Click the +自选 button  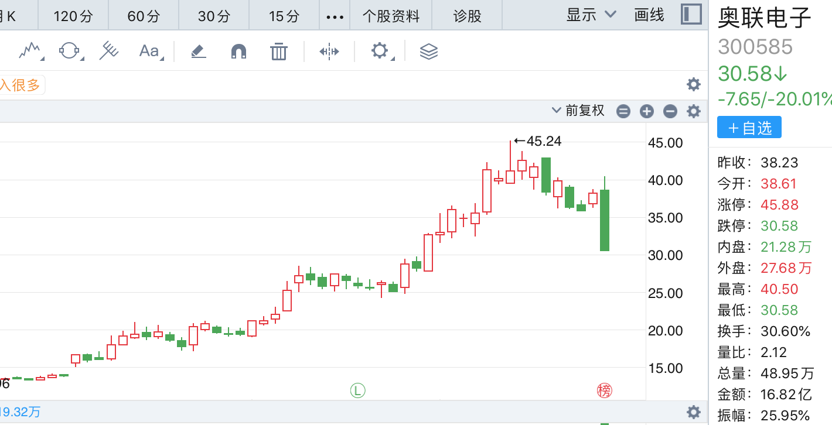749,128
